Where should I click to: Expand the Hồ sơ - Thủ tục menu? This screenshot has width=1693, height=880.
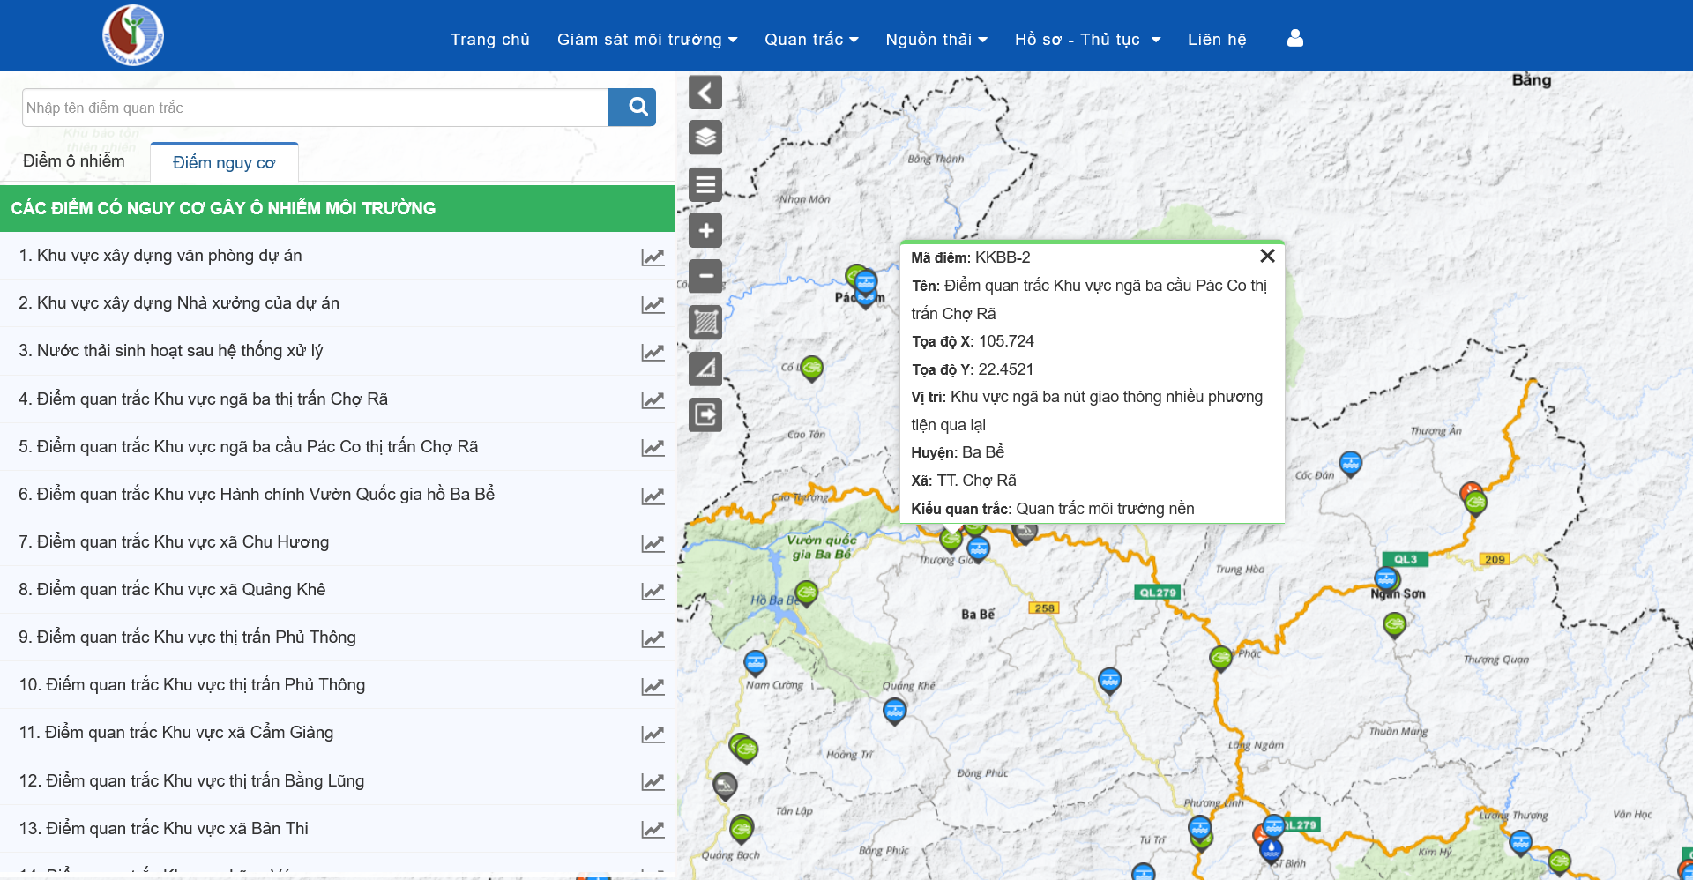(1086, 40)
